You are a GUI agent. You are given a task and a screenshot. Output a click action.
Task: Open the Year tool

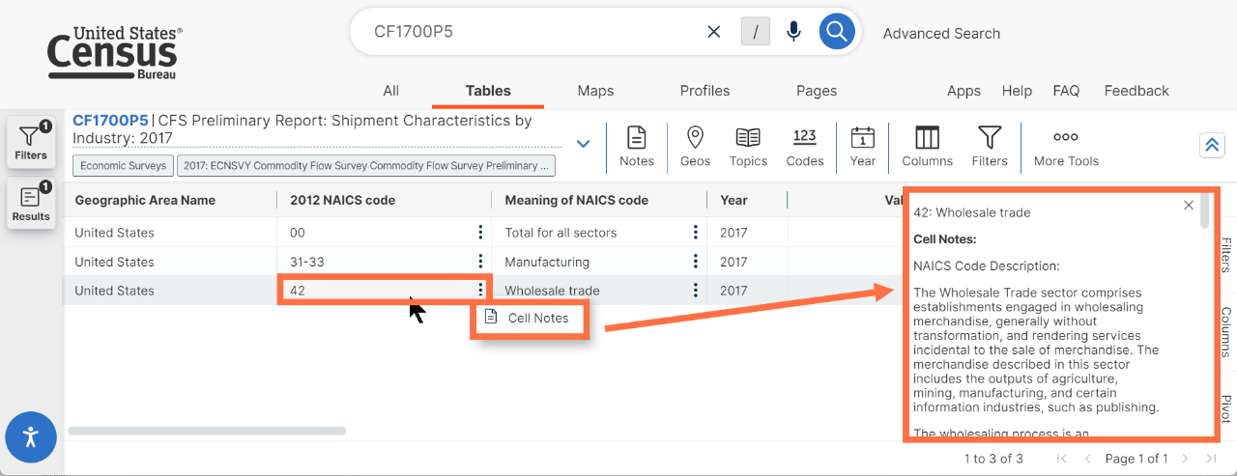(863, 146)
